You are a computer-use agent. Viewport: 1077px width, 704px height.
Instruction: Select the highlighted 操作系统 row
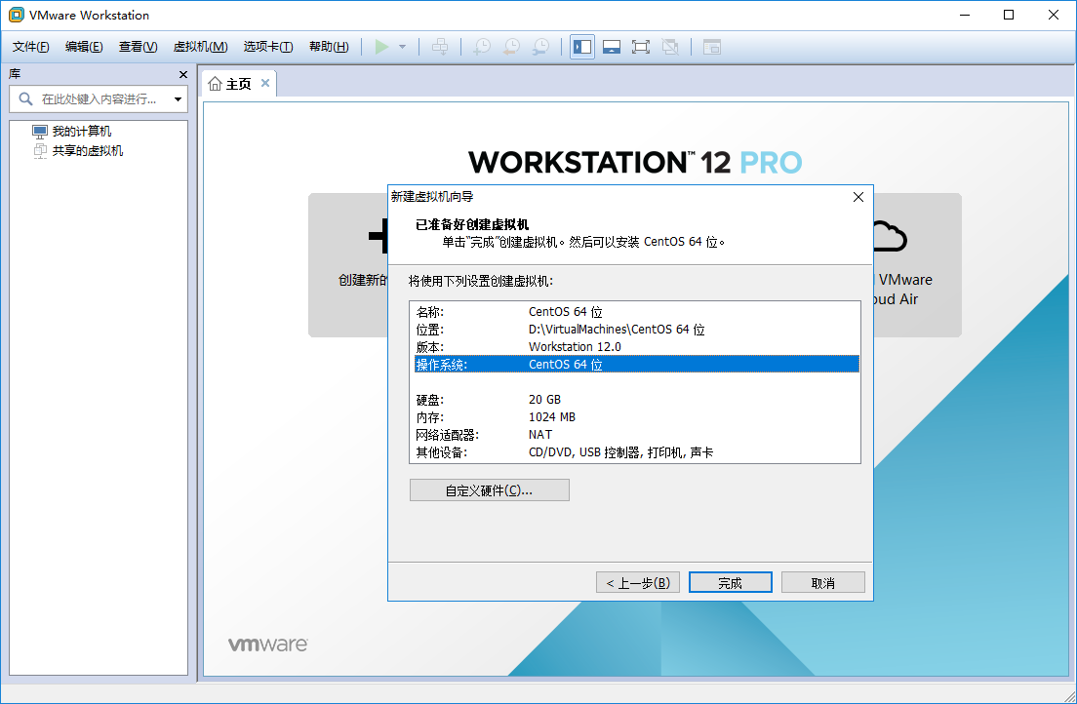(x=637, y=364)
